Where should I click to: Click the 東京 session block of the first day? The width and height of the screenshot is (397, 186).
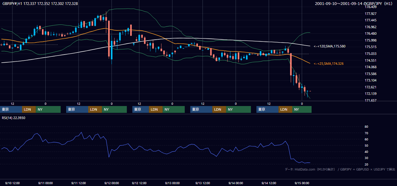[x=11, y=109]
